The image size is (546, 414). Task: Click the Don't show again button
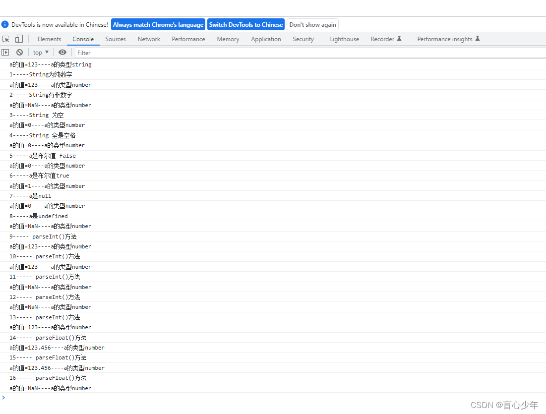312,25
